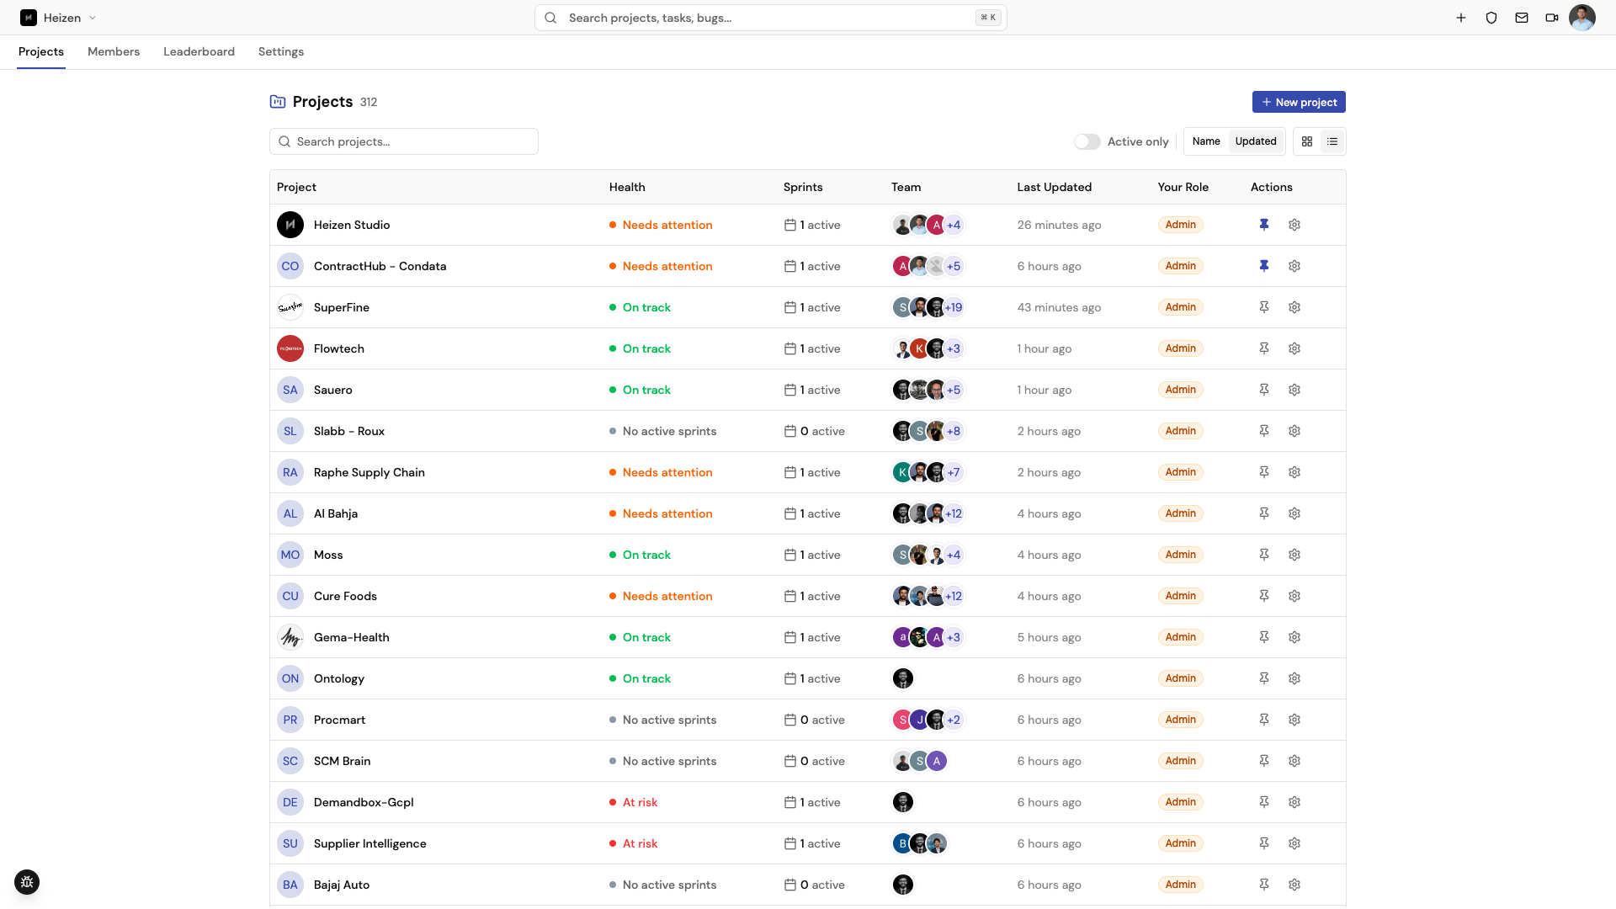The width and height of the screenshot is (1616, 909).
Task: Focus the global search bar
Action: pos(770,18)
